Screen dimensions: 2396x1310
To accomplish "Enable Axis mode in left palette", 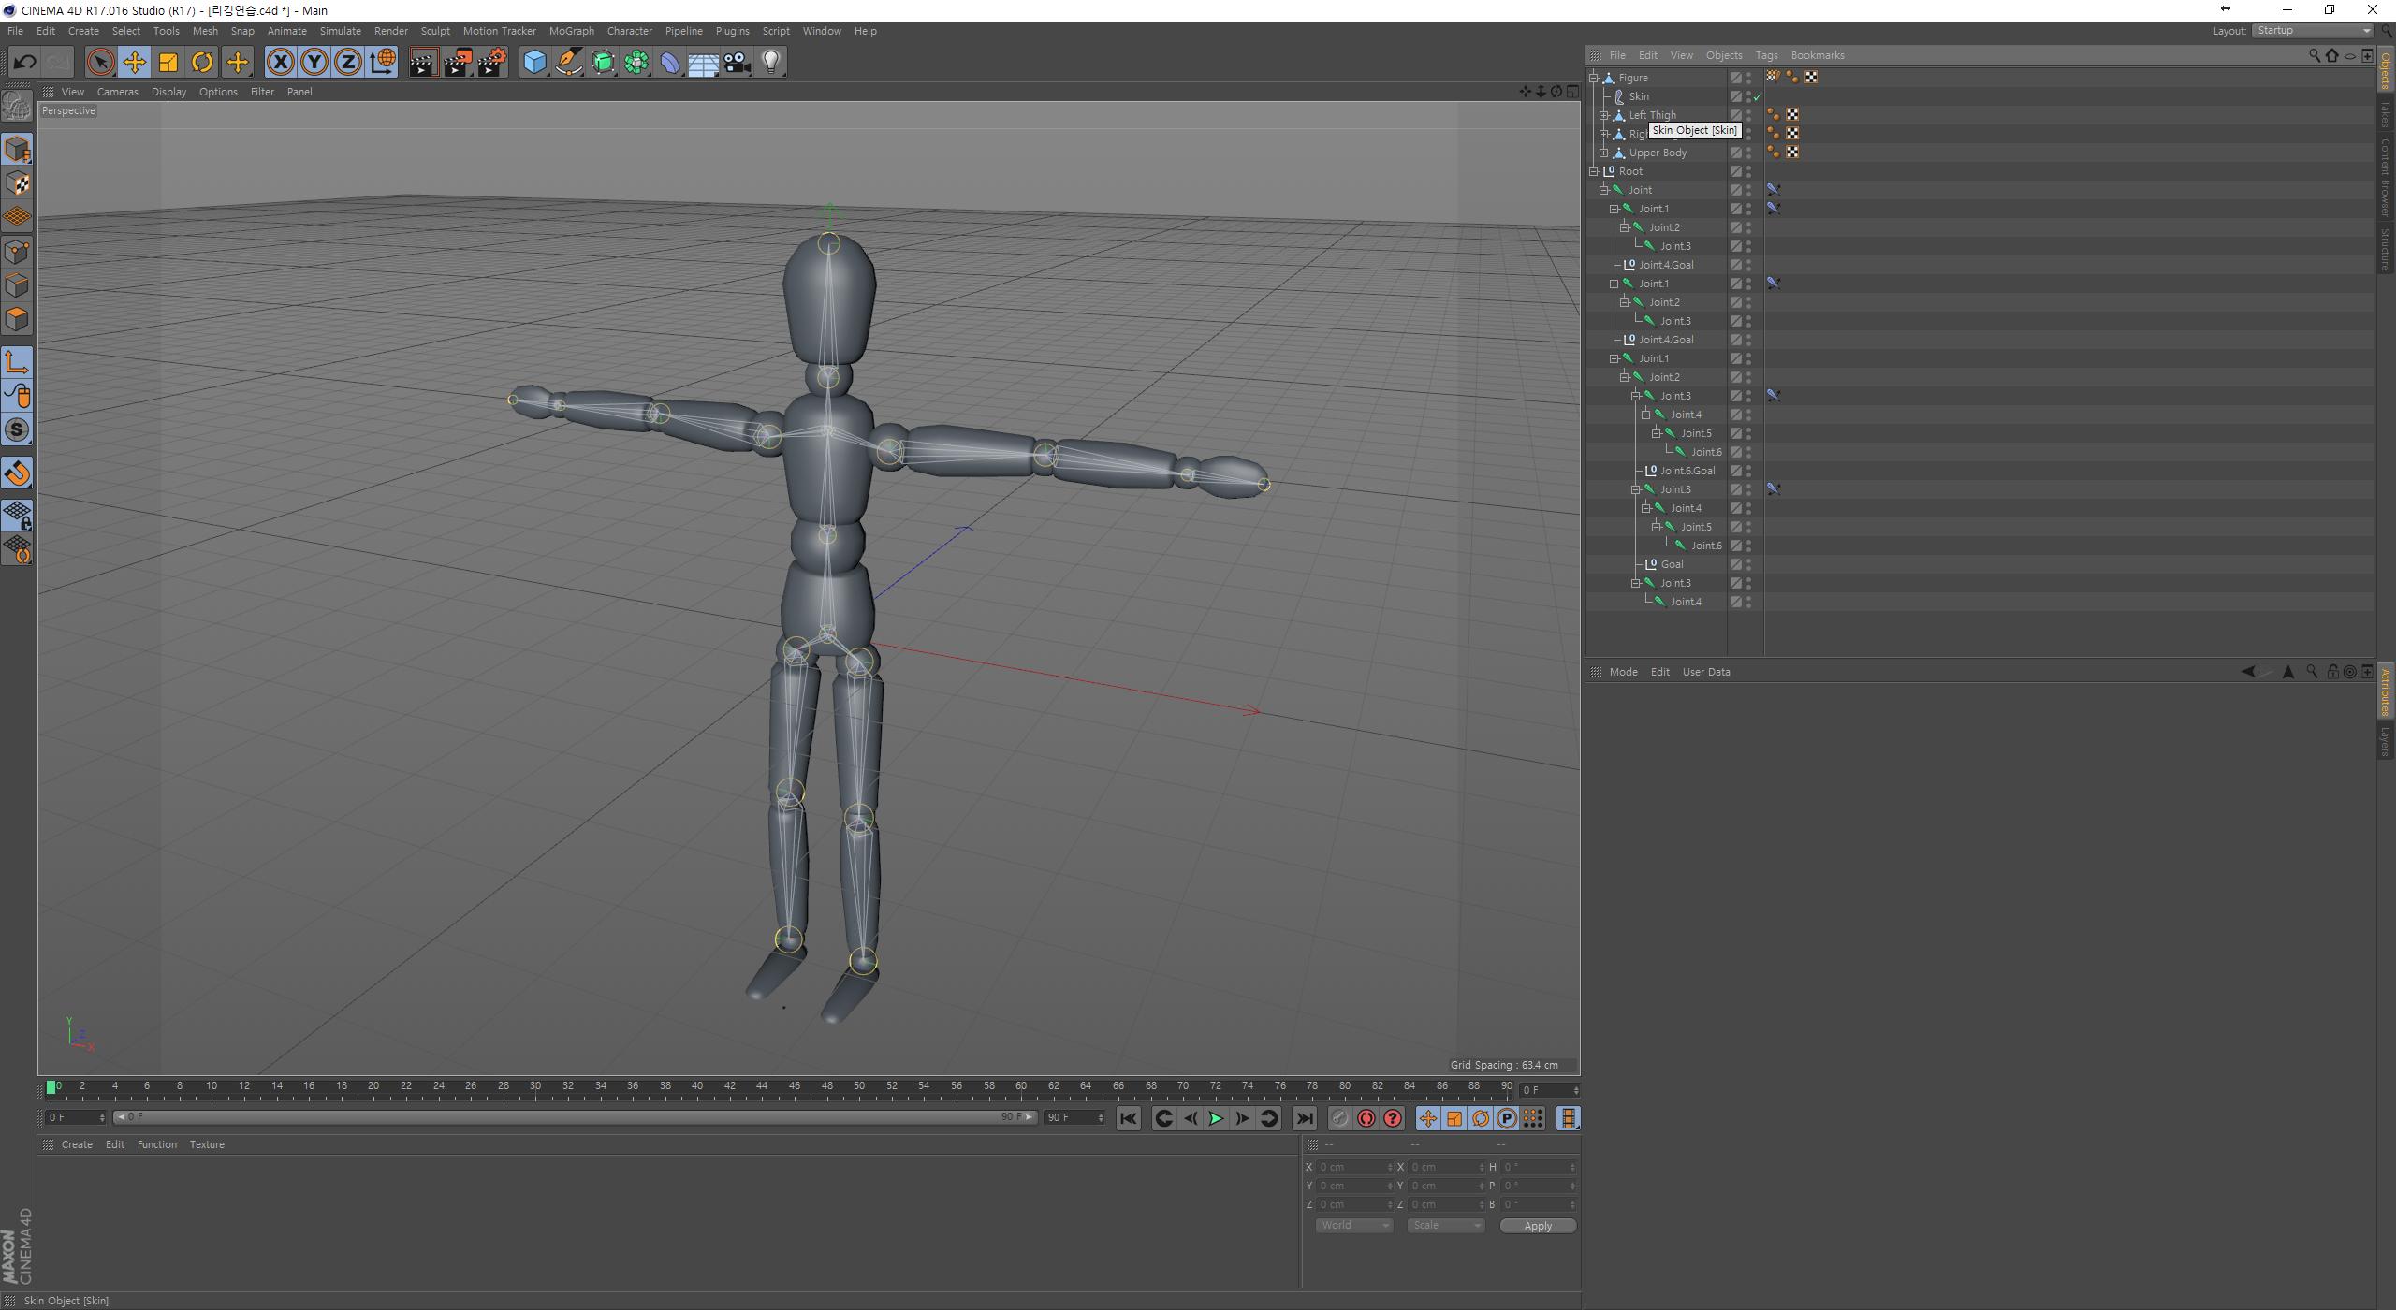I will coord(17,362).
